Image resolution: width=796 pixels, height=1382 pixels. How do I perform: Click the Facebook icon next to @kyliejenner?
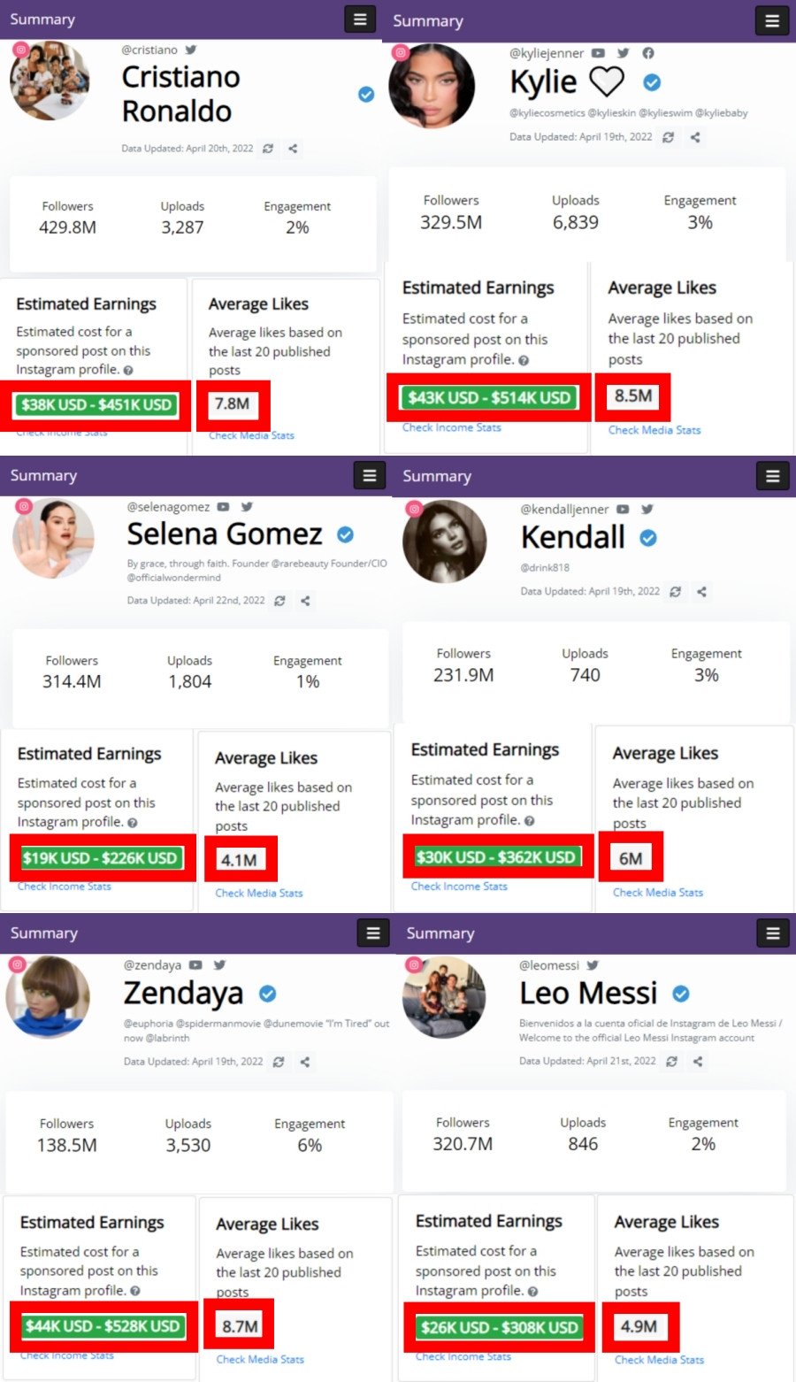click(648, 54)
